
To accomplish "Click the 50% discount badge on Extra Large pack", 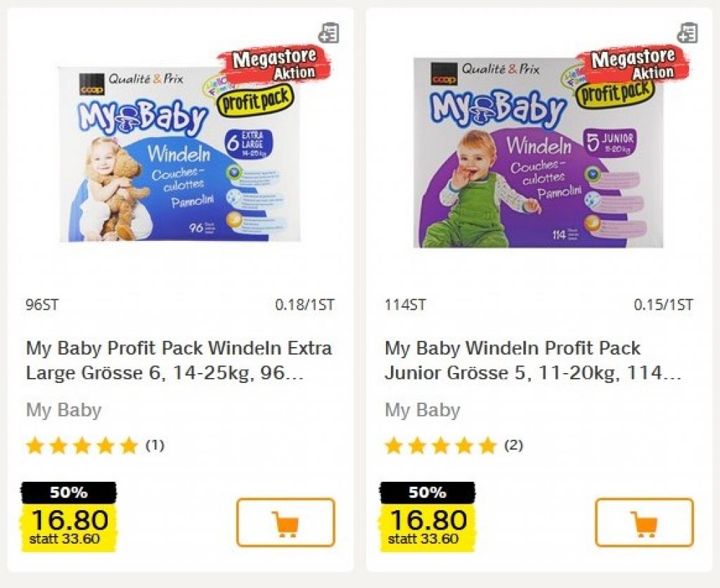I will [68, 492].
